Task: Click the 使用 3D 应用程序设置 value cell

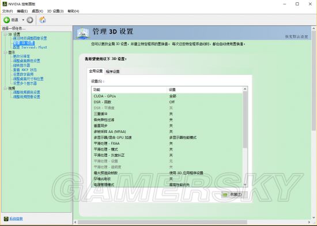Action: pyautogui.click(x=186, y=173)
